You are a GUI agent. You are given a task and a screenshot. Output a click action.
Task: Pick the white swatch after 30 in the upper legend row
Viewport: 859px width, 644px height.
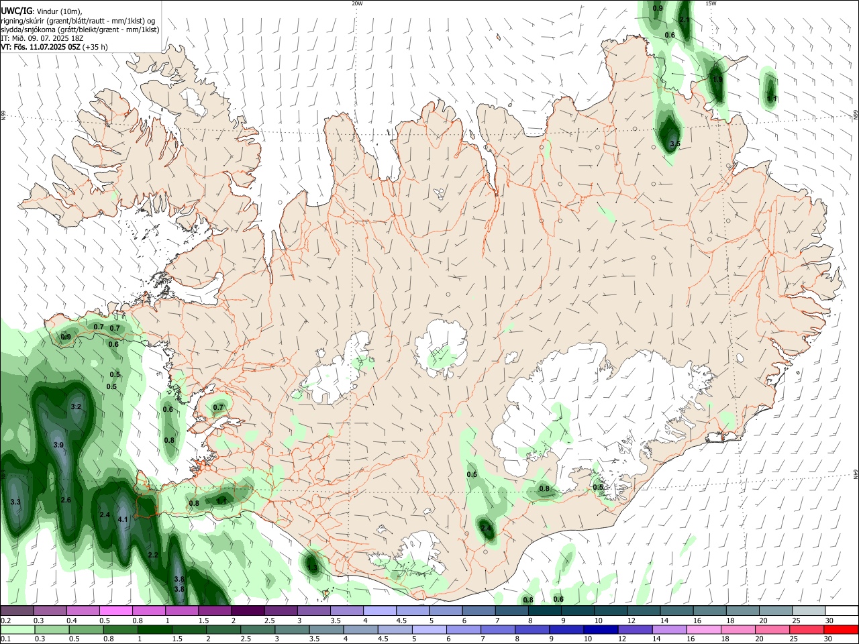click(x=842, y=610)
